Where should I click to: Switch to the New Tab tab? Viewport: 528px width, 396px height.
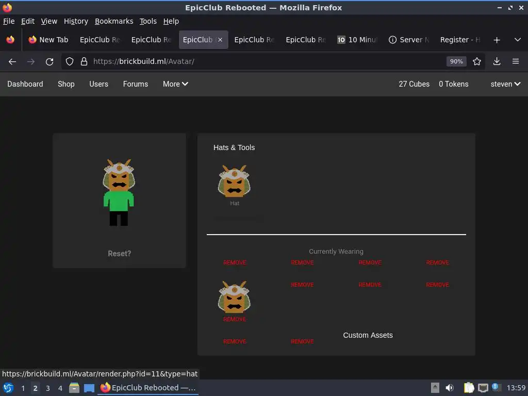point(48,40)
